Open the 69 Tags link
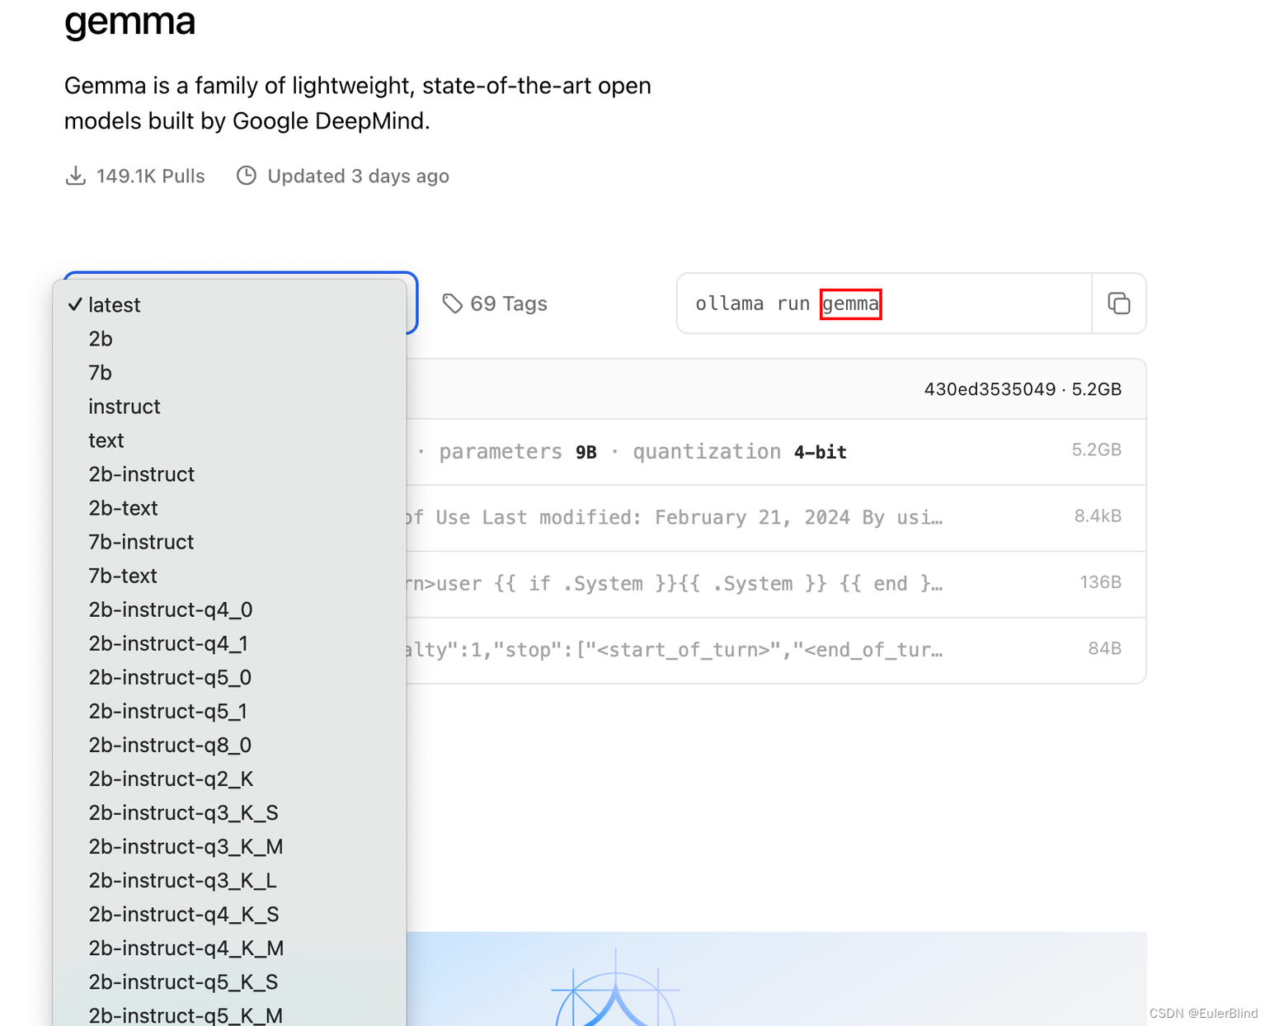Screen dimensions: 1270x1026 495,304
